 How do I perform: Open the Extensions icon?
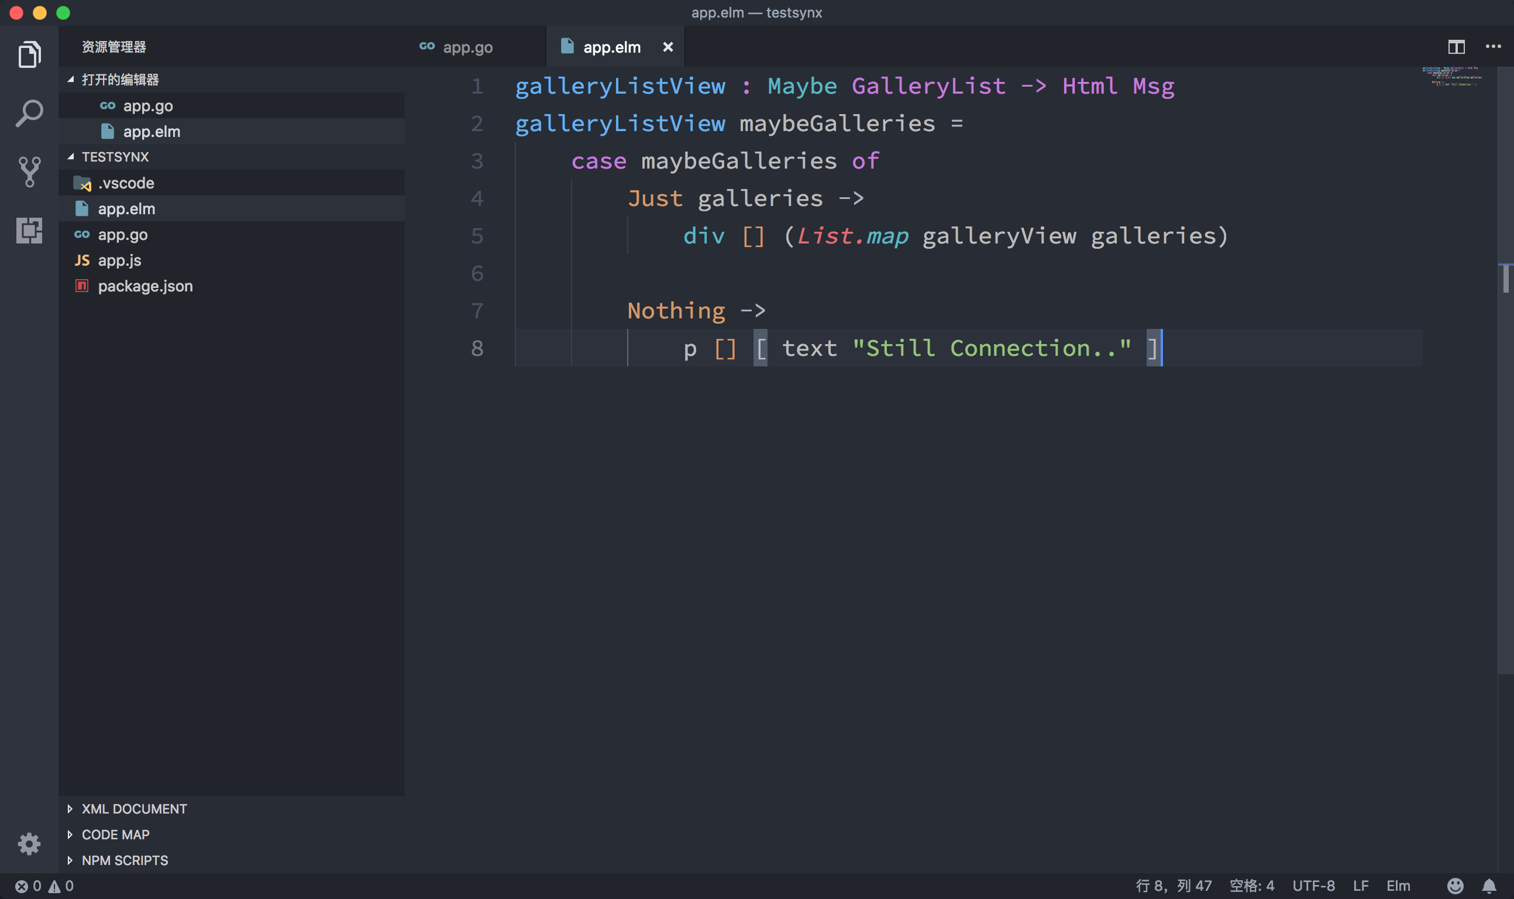[29, 230]
